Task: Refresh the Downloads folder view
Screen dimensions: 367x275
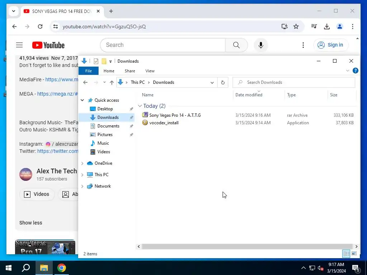Action: click(223, 82)
